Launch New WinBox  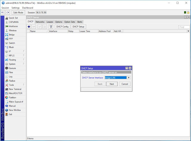coord(15,110)
